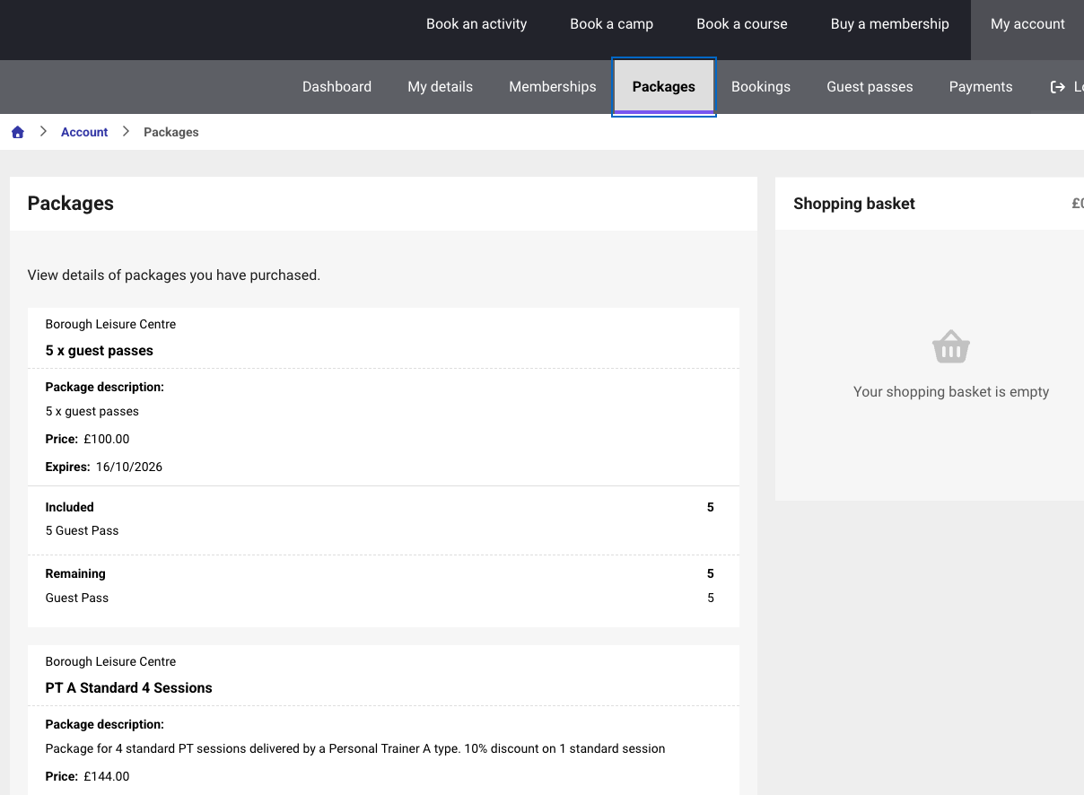The height and width of the screenshot is (795, 1084).
Task: Follow the Account breadcrumb link
Action: point(84,132)
